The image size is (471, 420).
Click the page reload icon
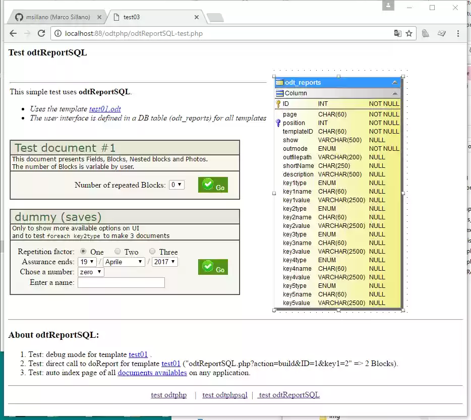42,33
